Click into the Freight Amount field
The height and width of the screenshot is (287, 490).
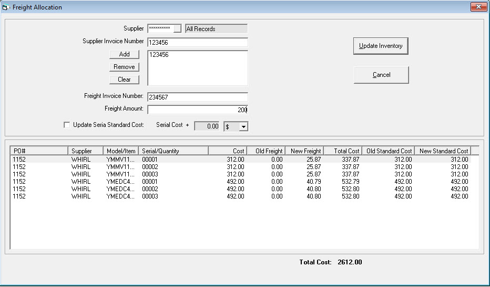197,110
